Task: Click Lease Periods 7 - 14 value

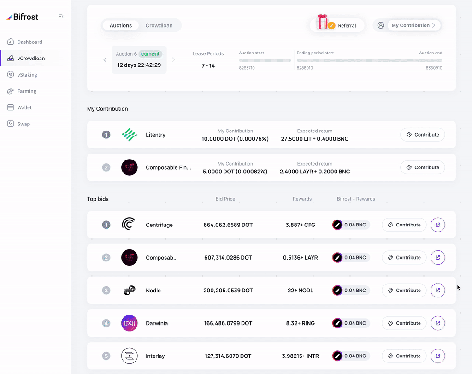Action: click(x=208, y=65)
